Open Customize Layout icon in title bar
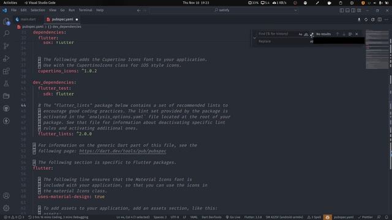 coord(359,10)
